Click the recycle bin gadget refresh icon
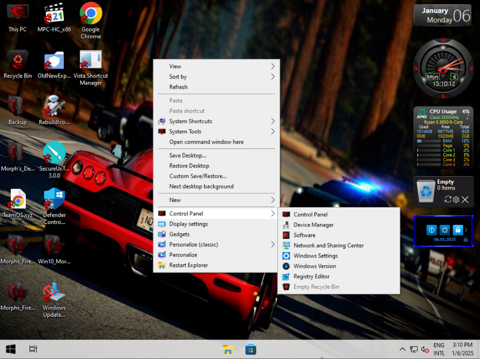 click(448, 199)
